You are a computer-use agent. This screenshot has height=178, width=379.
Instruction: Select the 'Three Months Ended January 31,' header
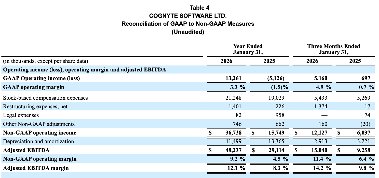334,49
